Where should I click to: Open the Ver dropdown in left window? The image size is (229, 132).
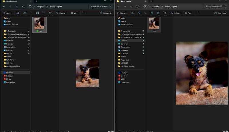click(75, 13)
